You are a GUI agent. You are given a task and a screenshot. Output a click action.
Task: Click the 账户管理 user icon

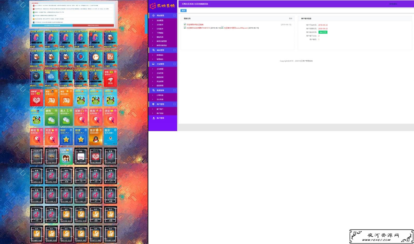154,118
